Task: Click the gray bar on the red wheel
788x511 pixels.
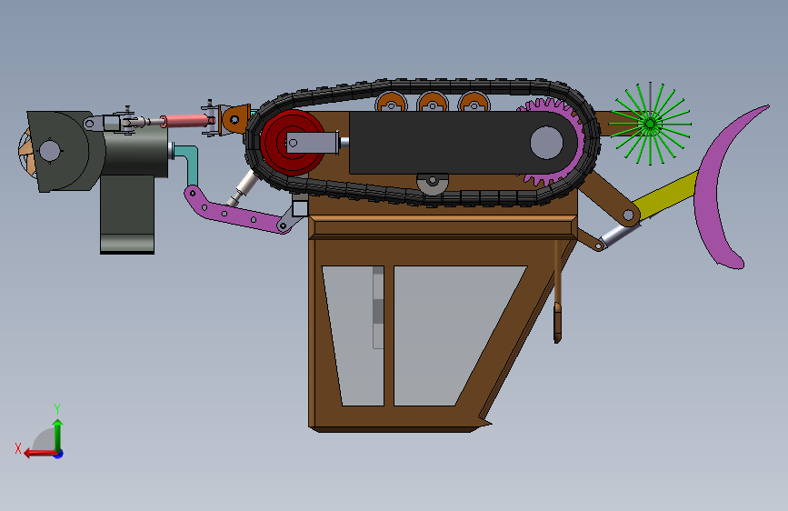Action: [312, 143]
